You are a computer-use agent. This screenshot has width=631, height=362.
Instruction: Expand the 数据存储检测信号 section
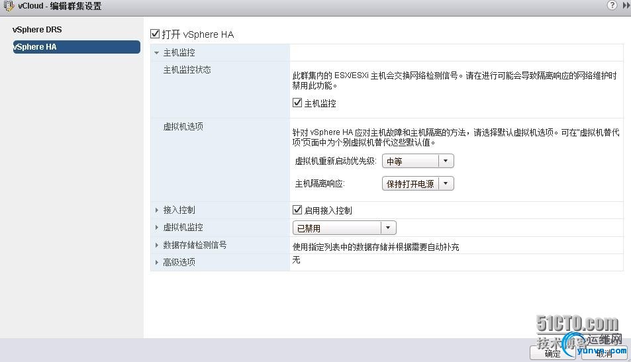(156, 245)
